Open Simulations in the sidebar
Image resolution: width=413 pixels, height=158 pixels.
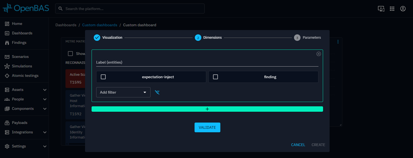22,66
